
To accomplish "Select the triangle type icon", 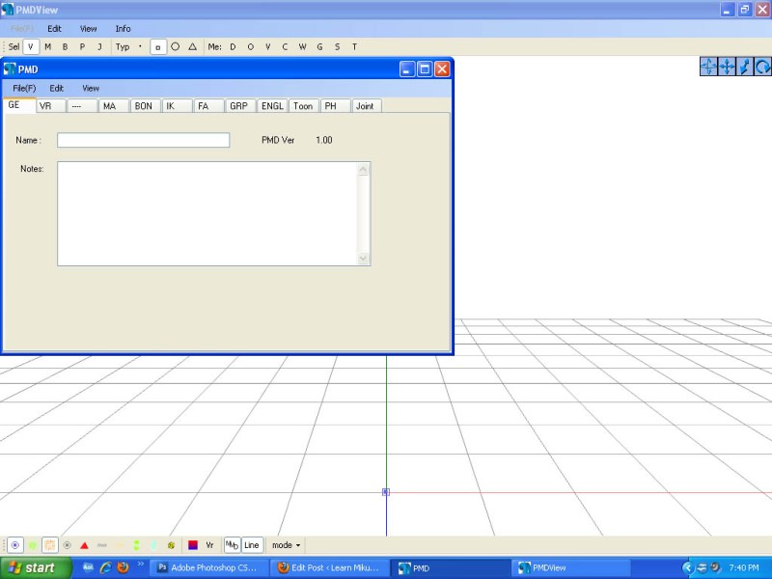I will coord(192,46).
